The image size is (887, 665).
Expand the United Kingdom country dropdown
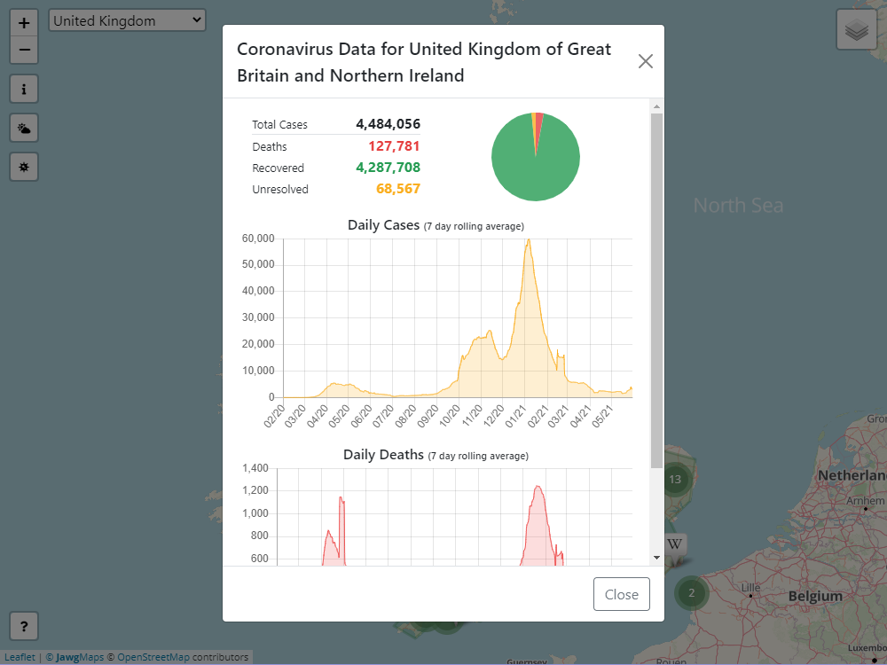coord(127,20)
